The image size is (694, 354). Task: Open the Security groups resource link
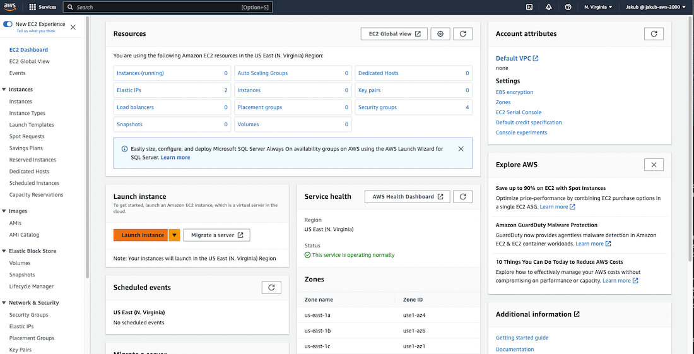377,107
